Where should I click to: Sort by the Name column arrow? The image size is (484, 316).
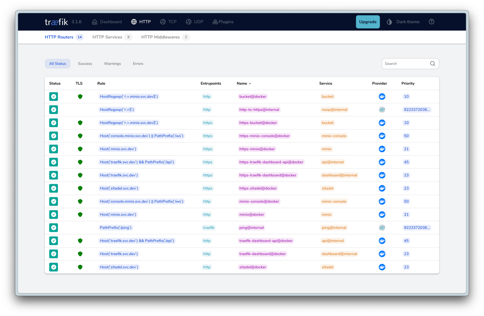tap(250, 84)
